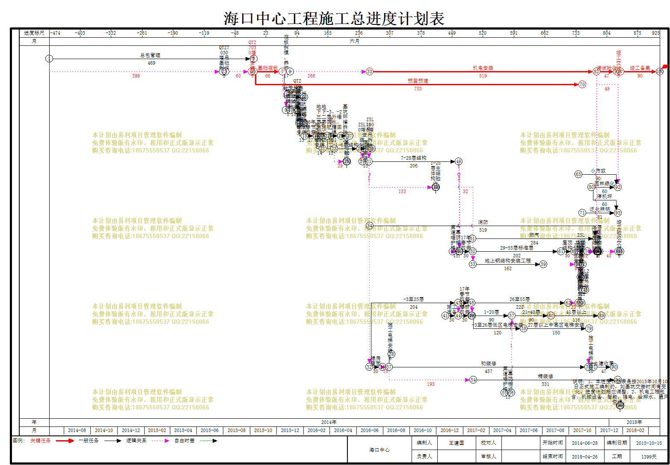Select node 1 at the start of 总包管理
670x465 pixels.
click(x=49, y=59)
